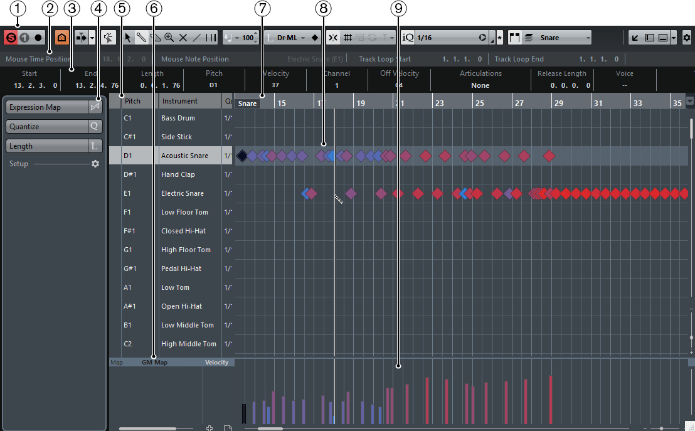Viewport: 695px width, 431px height.
Task: Click the L icon beside Length
Action: click(95, 146)
